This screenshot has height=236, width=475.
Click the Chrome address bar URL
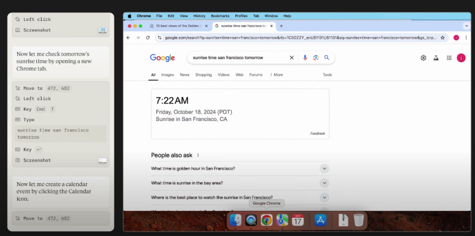click(300, 37)
